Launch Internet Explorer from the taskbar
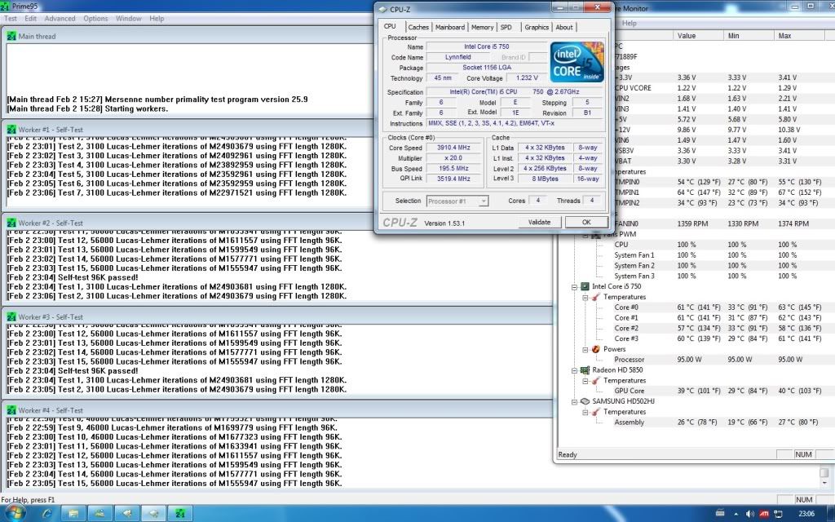 coord(46,514)
